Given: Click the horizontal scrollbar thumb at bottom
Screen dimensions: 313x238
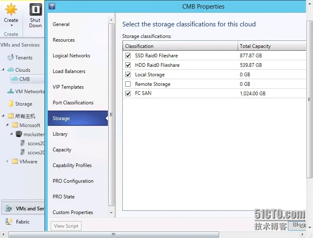Looking at the screenshot, I should point(114,234).
